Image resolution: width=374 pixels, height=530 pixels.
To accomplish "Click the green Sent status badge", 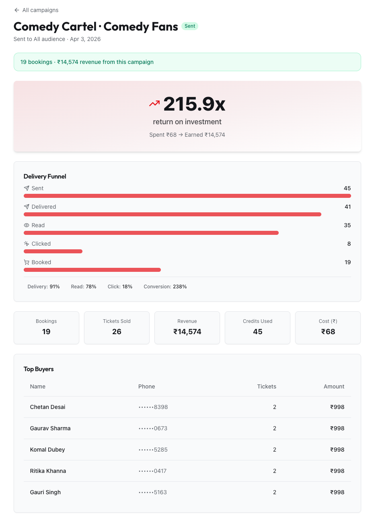I will (x=190, y=26).
